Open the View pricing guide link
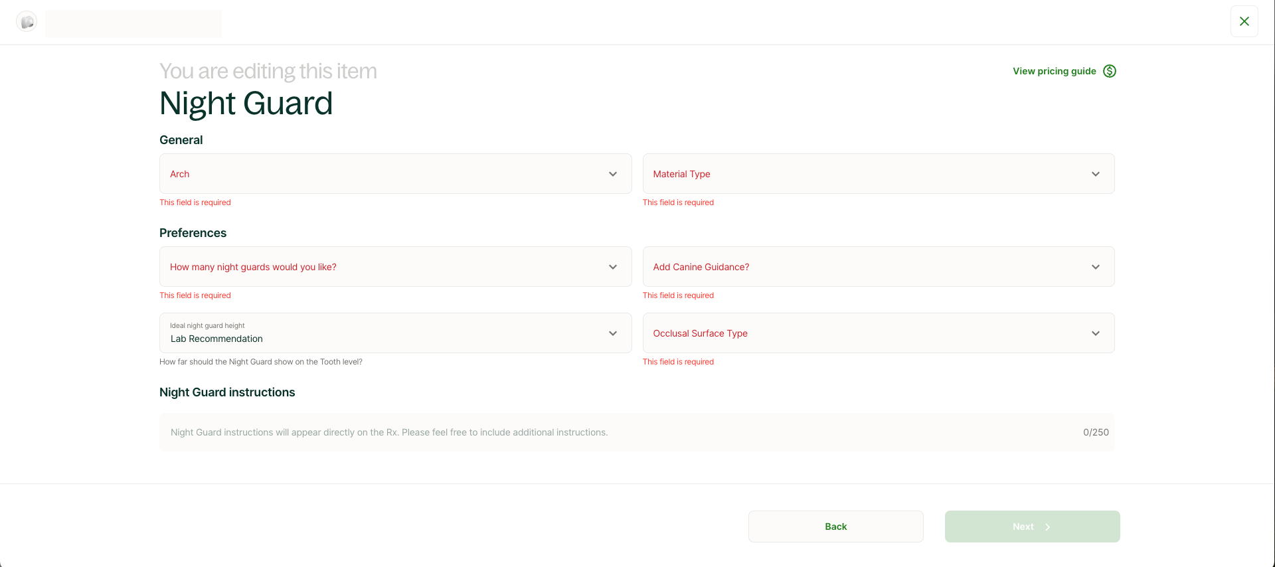The height and width of the screenshot is (567, 1275). pos(1054,71)
